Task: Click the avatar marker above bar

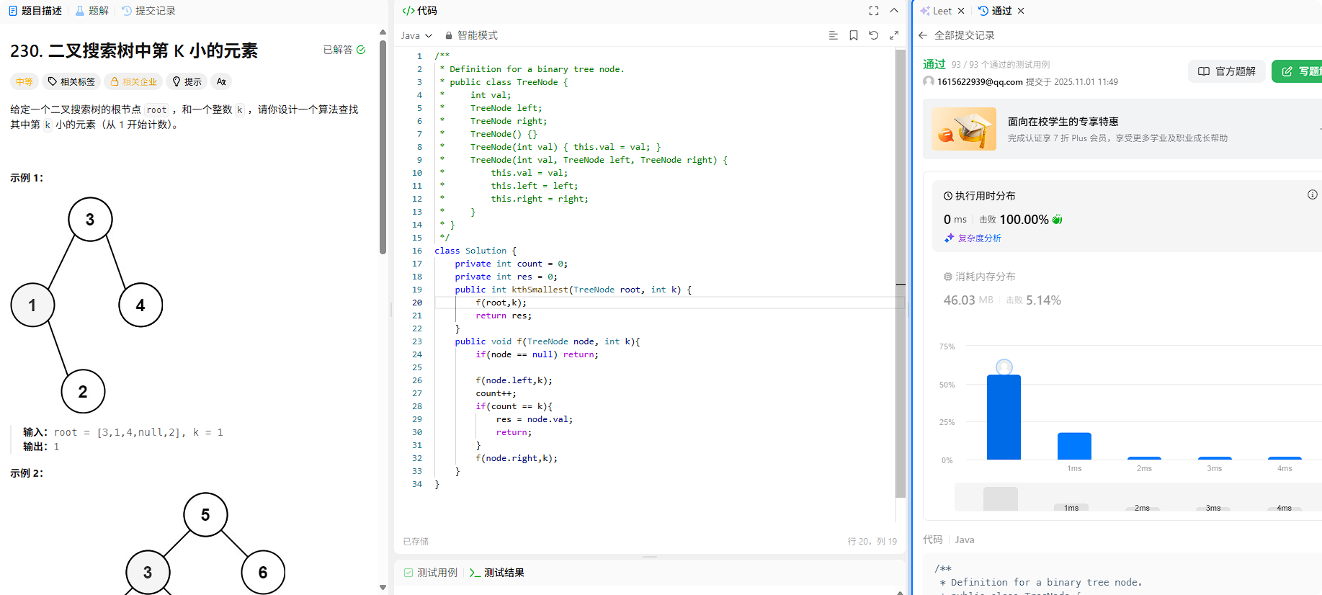Action: pos(1004,367)
